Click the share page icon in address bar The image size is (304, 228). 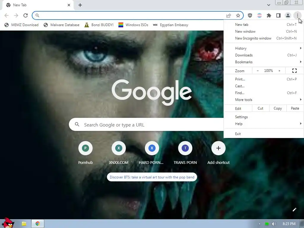click(229, 15)
